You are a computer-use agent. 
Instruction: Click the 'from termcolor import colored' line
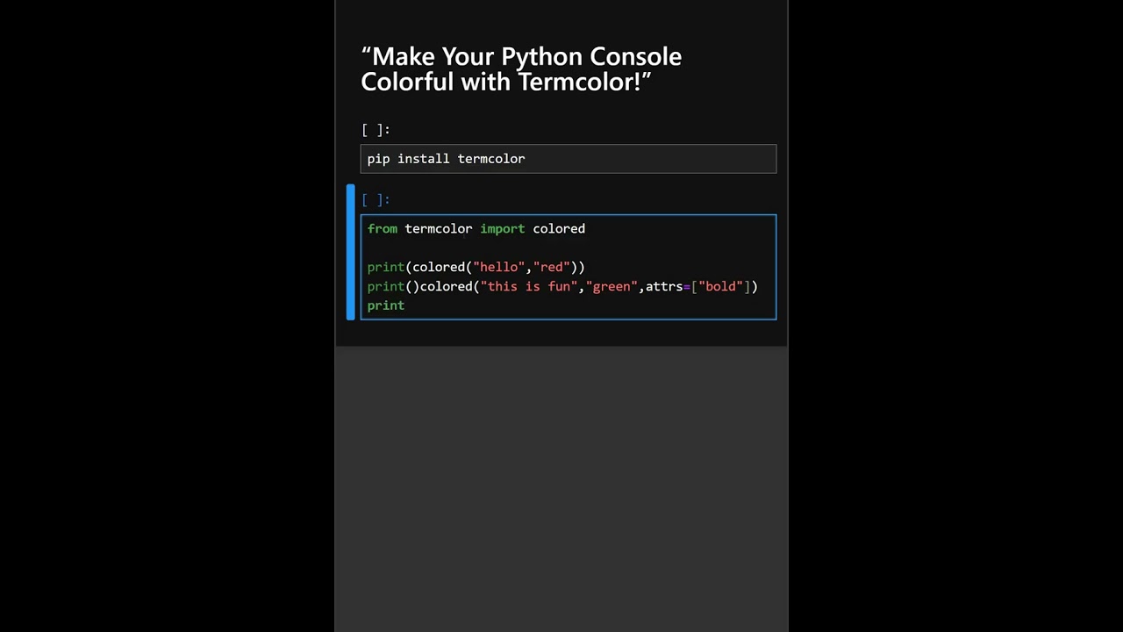476,229
